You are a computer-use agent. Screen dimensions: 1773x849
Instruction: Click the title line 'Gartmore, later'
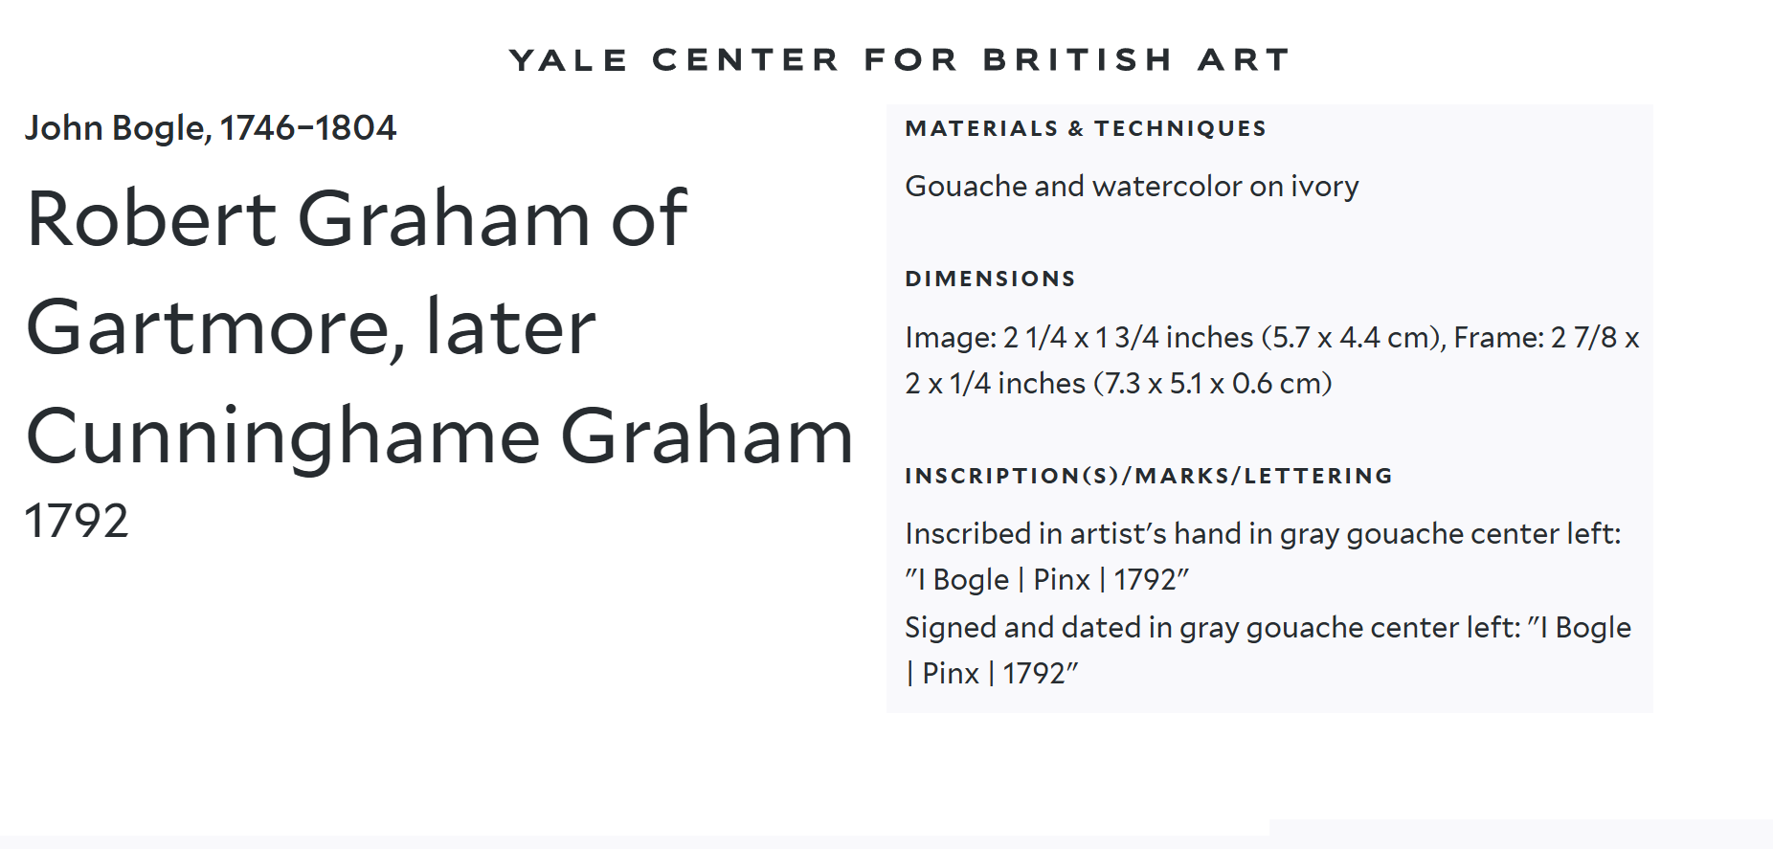311,327
